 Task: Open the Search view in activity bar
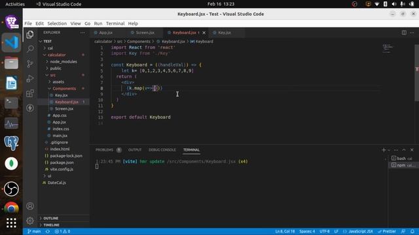point(30,49)
